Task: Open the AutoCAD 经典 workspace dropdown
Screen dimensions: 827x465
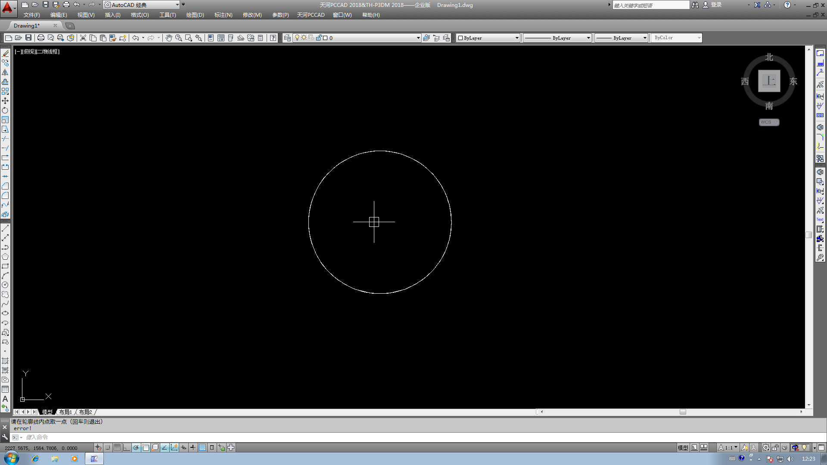Action: click(142, 5)
